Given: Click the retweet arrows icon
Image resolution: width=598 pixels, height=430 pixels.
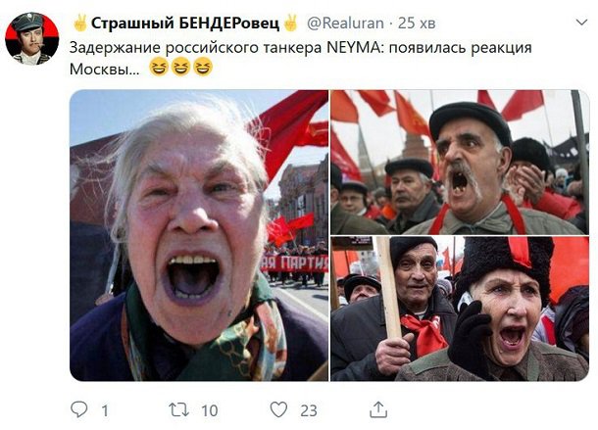Looking at the screenshot, I should click(178, 410).
